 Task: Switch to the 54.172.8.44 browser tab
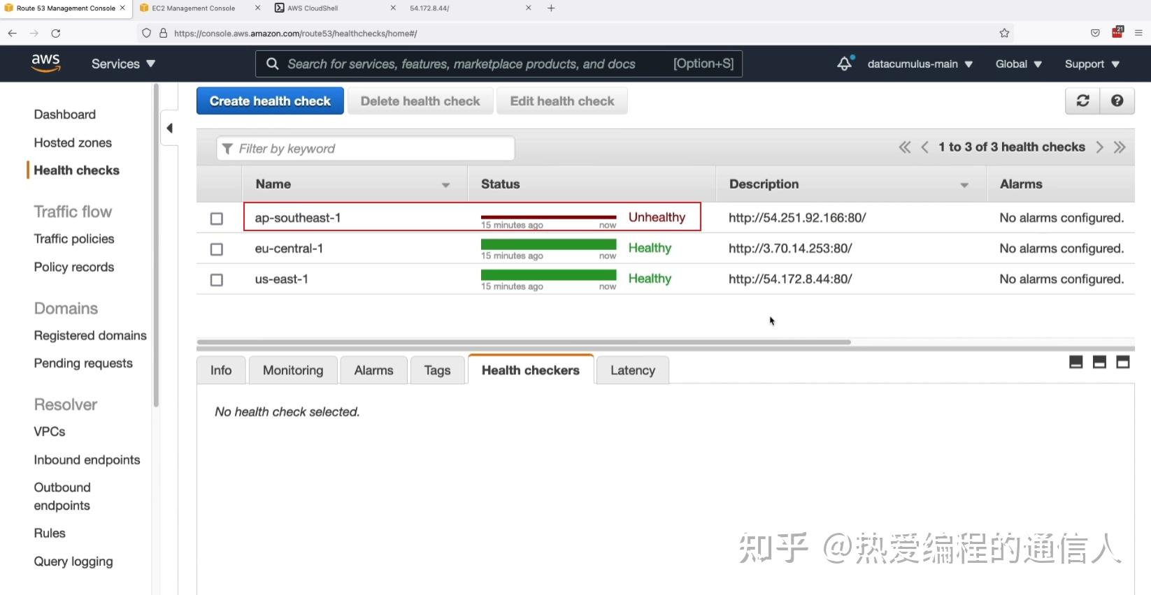pyautogui.click(x=429, y=8)
